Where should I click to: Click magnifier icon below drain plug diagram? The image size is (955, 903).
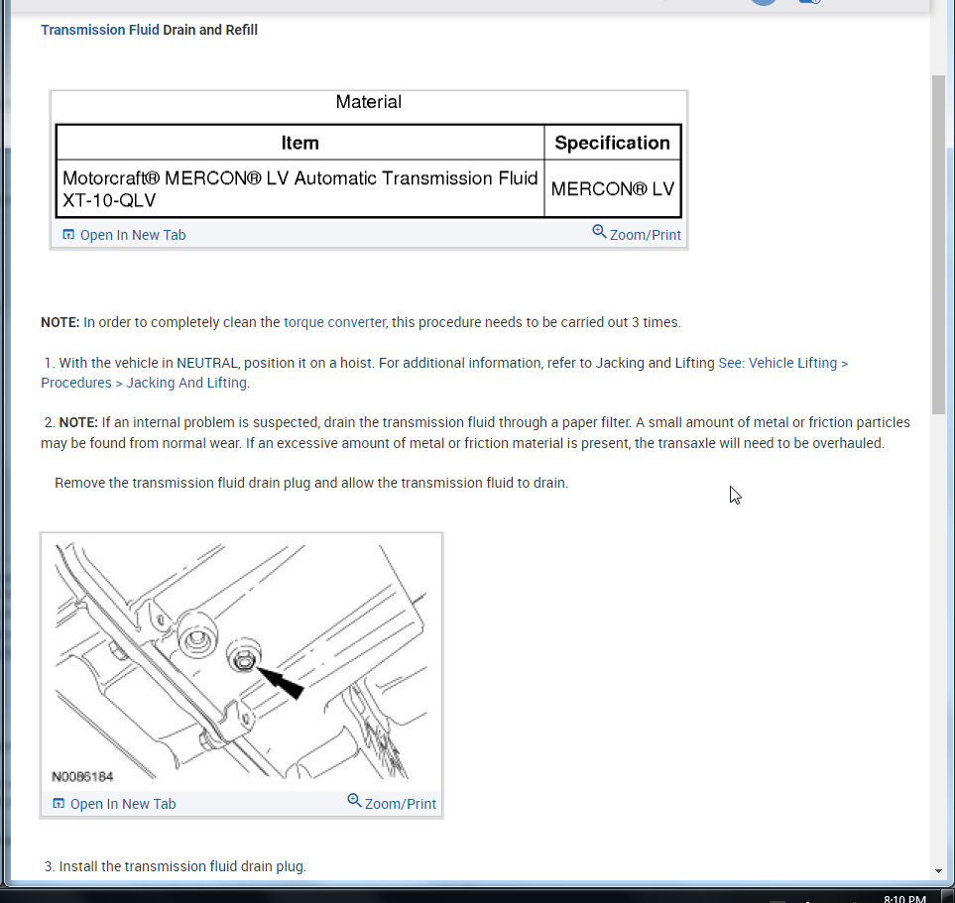354,800
